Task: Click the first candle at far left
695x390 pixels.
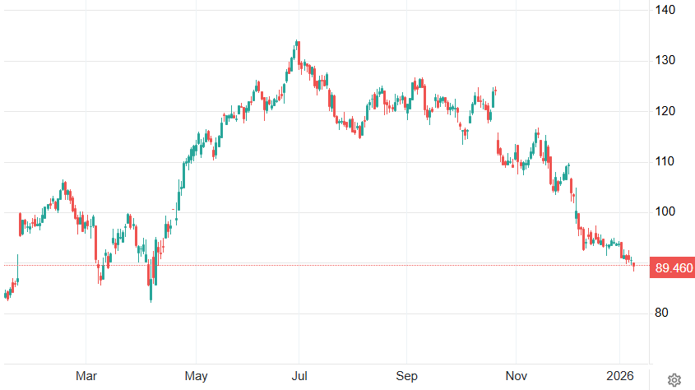Action: [5, 295]
